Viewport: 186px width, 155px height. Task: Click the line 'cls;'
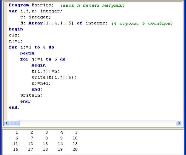click(14, 35)
